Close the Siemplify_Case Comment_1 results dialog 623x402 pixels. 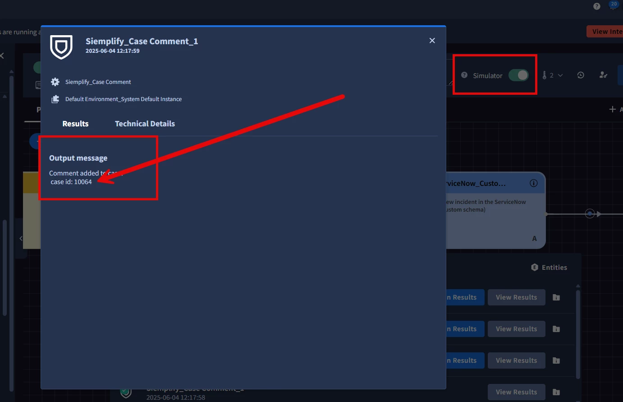click(x=432, y=41)
